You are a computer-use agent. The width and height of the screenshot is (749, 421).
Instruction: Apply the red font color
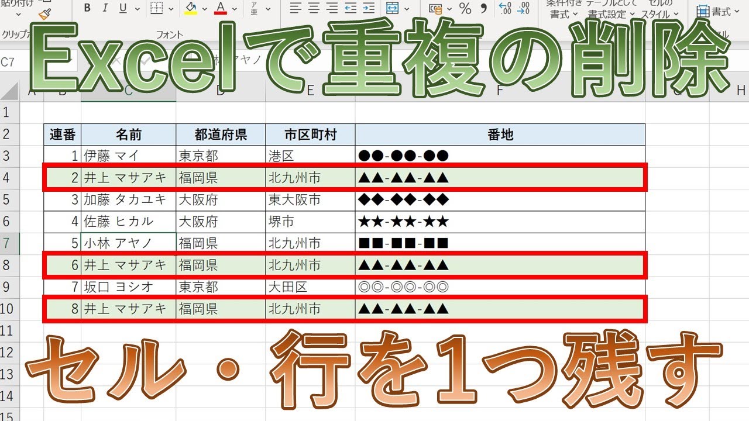coord(221,8)
